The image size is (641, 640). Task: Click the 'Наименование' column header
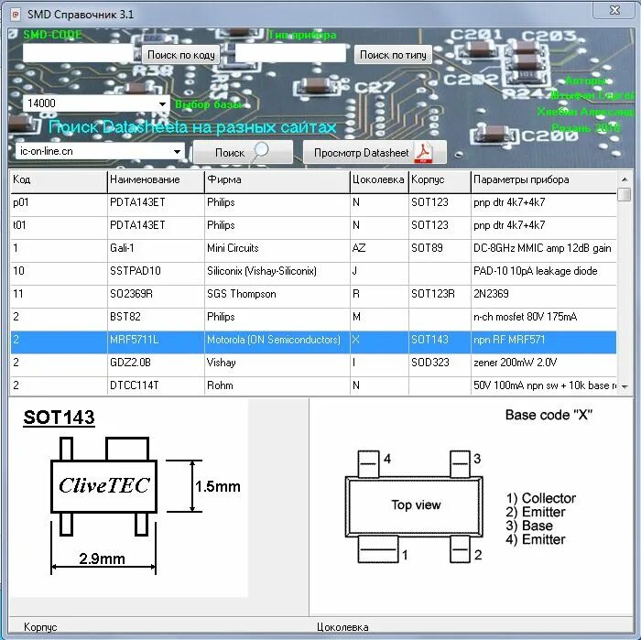(156, 182)
